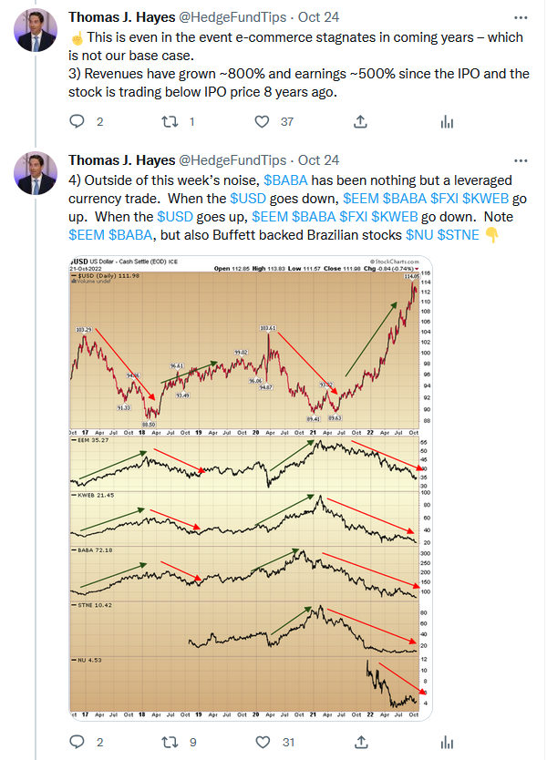Like the first tweet with 37 likes

pos(262,122)
